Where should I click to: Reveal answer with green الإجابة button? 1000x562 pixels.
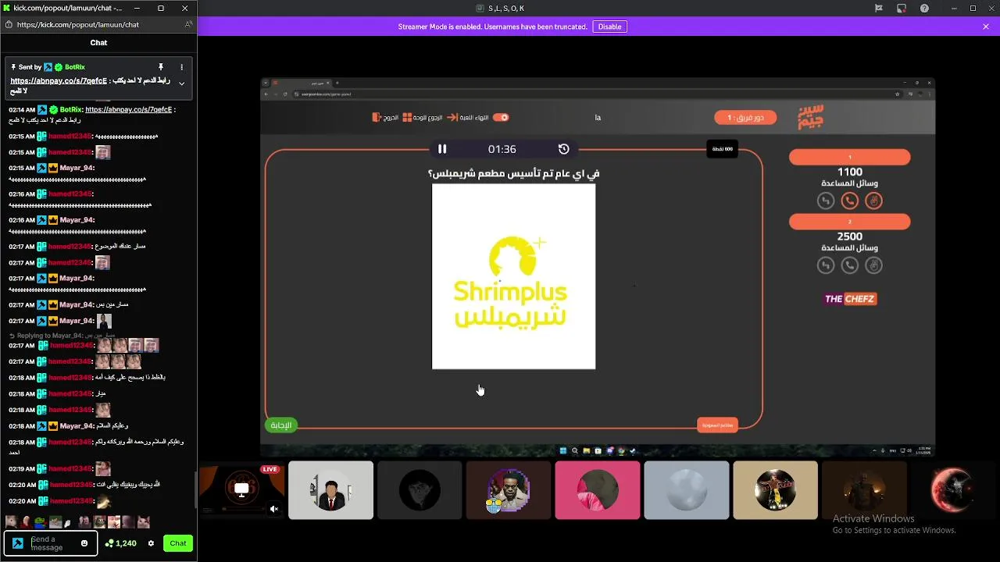coord(280,425)
